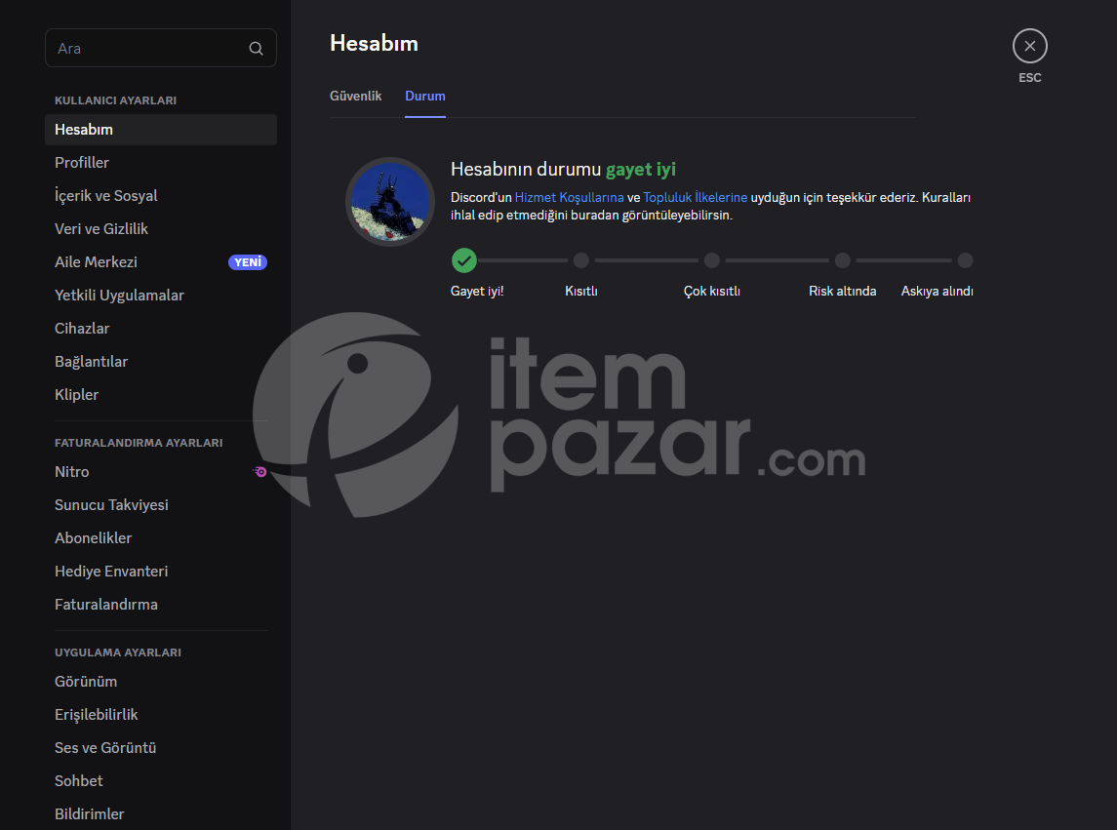
Task: Open Sunucu Takviyesi
Action: [x=160, y=505]
